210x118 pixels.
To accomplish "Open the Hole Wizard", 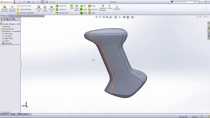I will pyautogui.click(x=45, y=9).
